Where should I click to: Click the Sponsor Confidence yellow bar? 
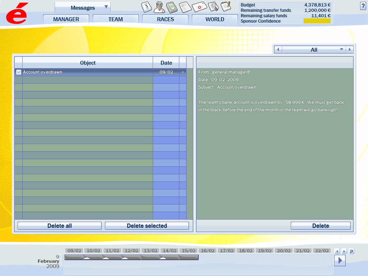click(317, 21)
